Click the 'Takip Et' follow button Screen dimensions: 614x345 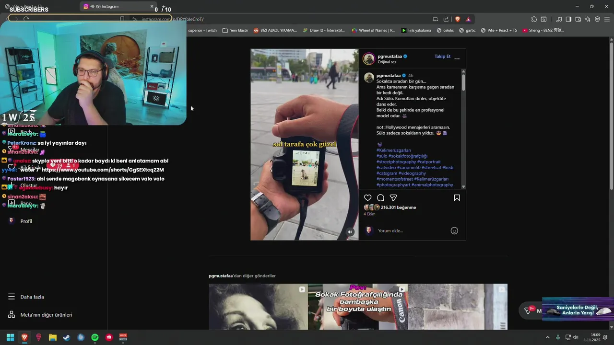(x=442, y=56)
